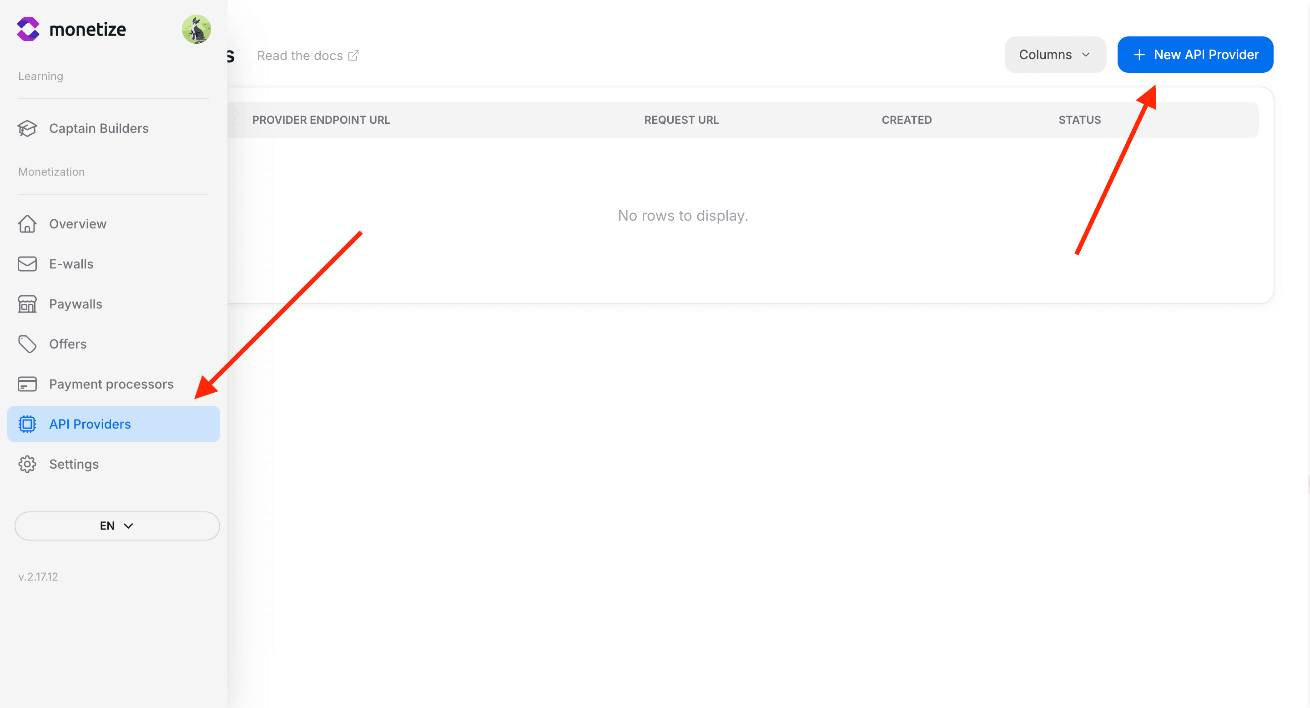Select Payment processors in the sidebar
The width and height of the screenshot is (1310, 708).
[x=111, y=384]
